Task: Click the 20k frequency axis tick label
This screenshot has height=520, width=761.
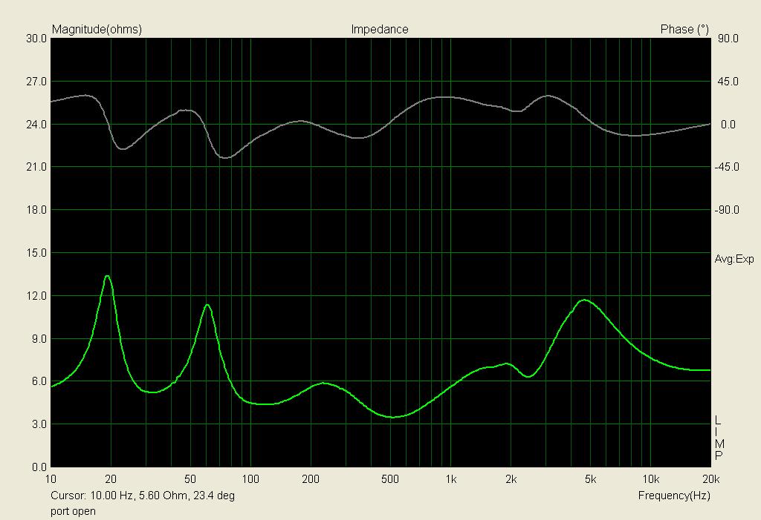Action: (x=710, y=479)
